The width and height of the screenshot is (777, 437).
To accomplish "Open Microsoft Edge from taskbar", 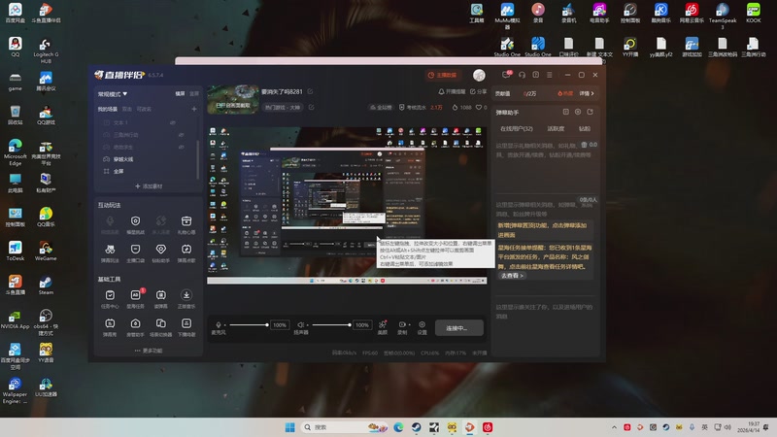I will tap(398, 427).
